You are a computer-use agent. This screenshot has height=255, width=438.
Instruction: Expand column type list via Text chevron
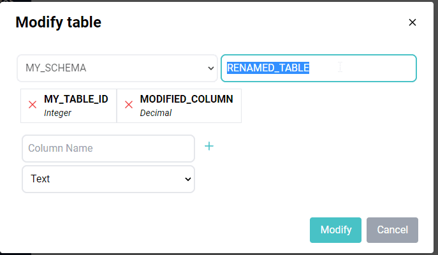pos(188,179)
